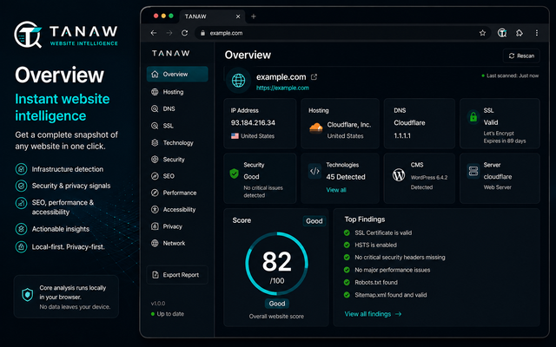The height and width of the screenshot is (347, 556).
Task: Click the v1.0.0 version label
Action: point(158,304)
